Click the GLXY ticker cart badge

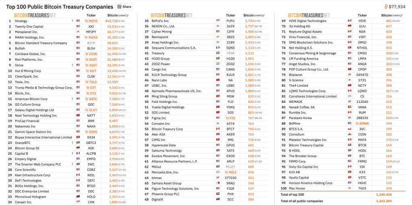(91, 110)
